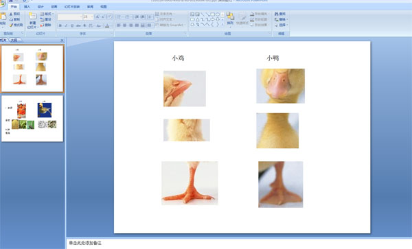Select the rectangle shape in shapes gallery
Viewport: 412px width, 249px height.
(213, 14)
